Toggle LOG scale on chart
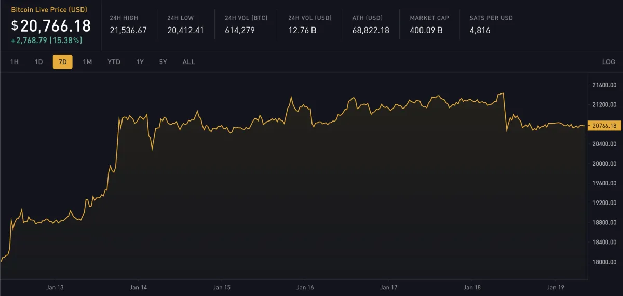 tap(608, 62)
